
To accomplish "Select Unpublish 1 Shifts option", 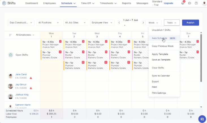I will [x=164, y=30].
